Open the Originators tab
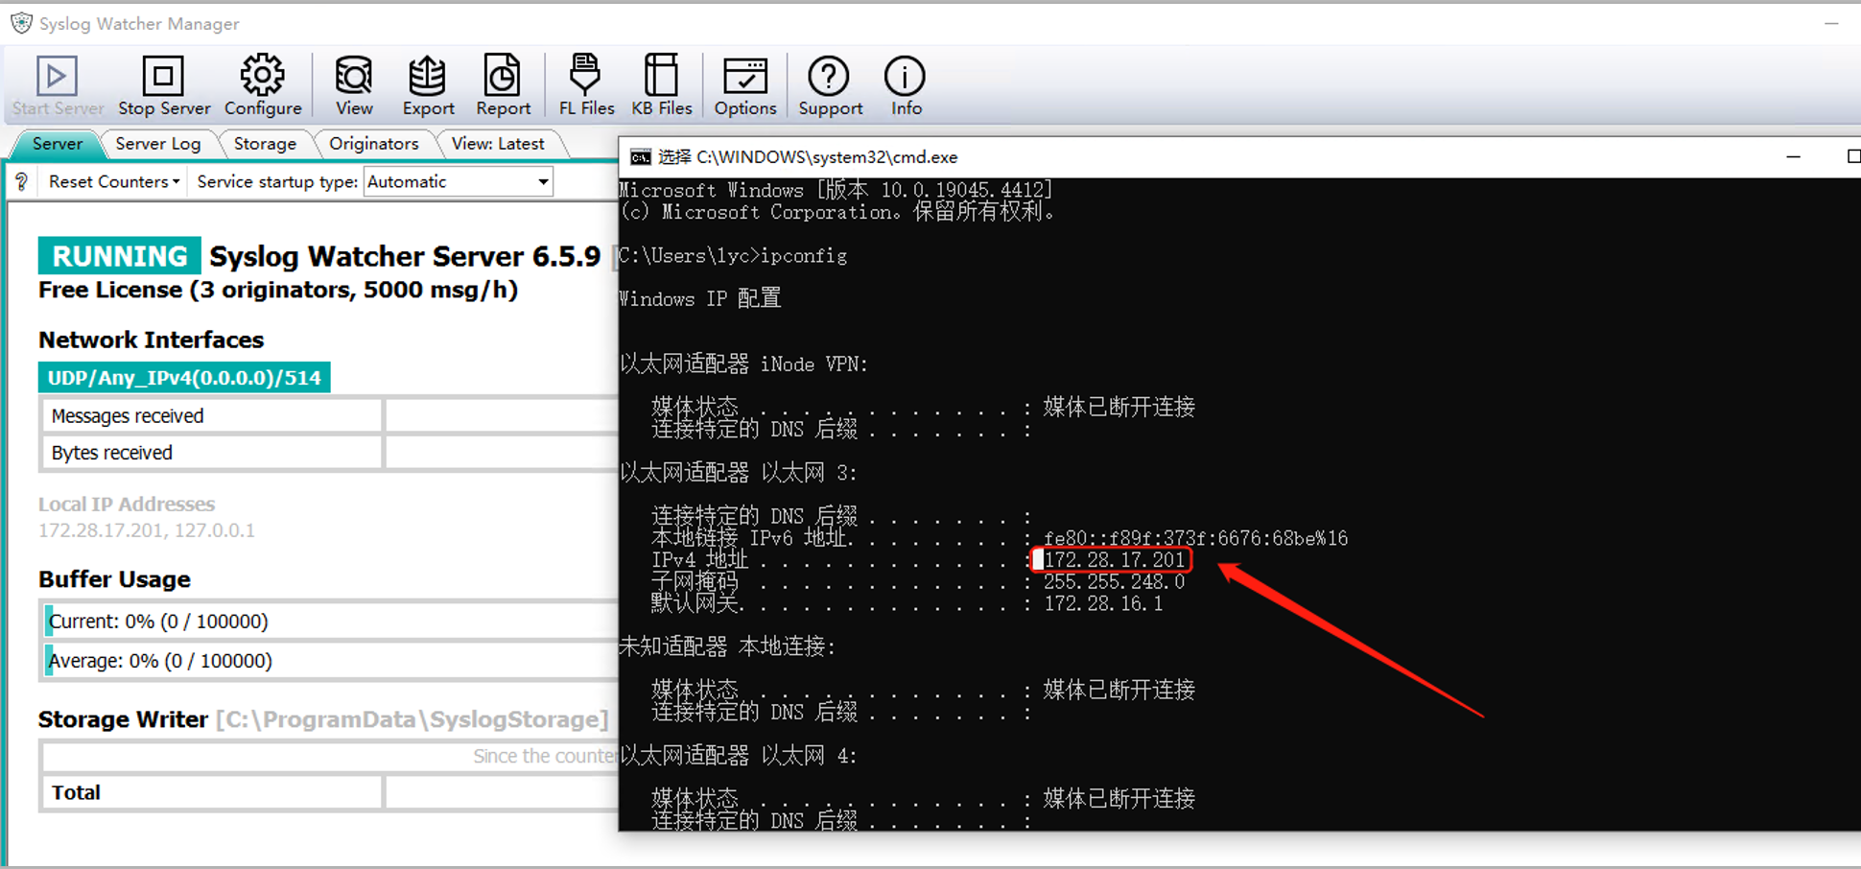 tap(375, 144)
